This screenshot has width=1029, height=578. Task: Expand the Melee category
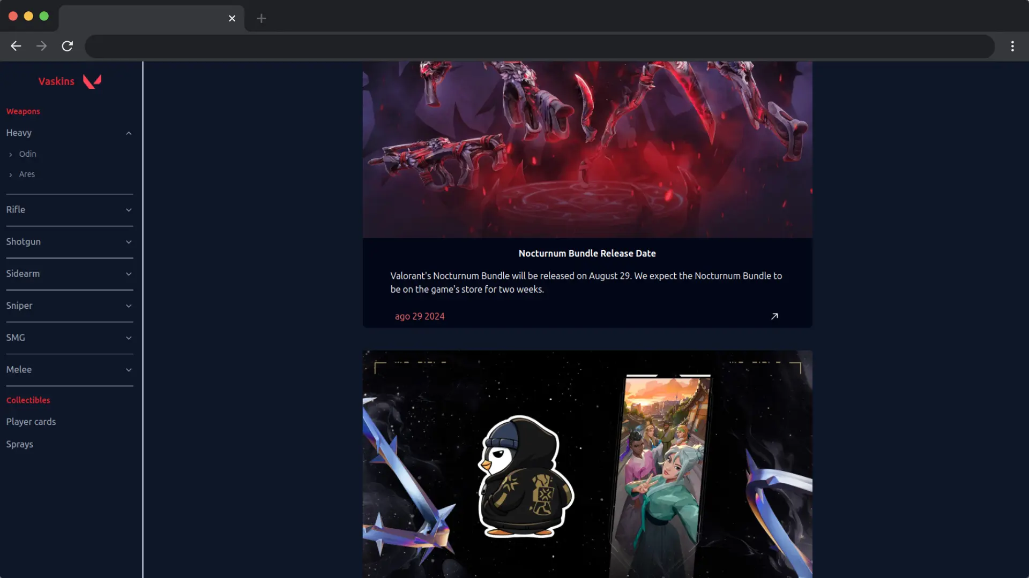(129, 370)
